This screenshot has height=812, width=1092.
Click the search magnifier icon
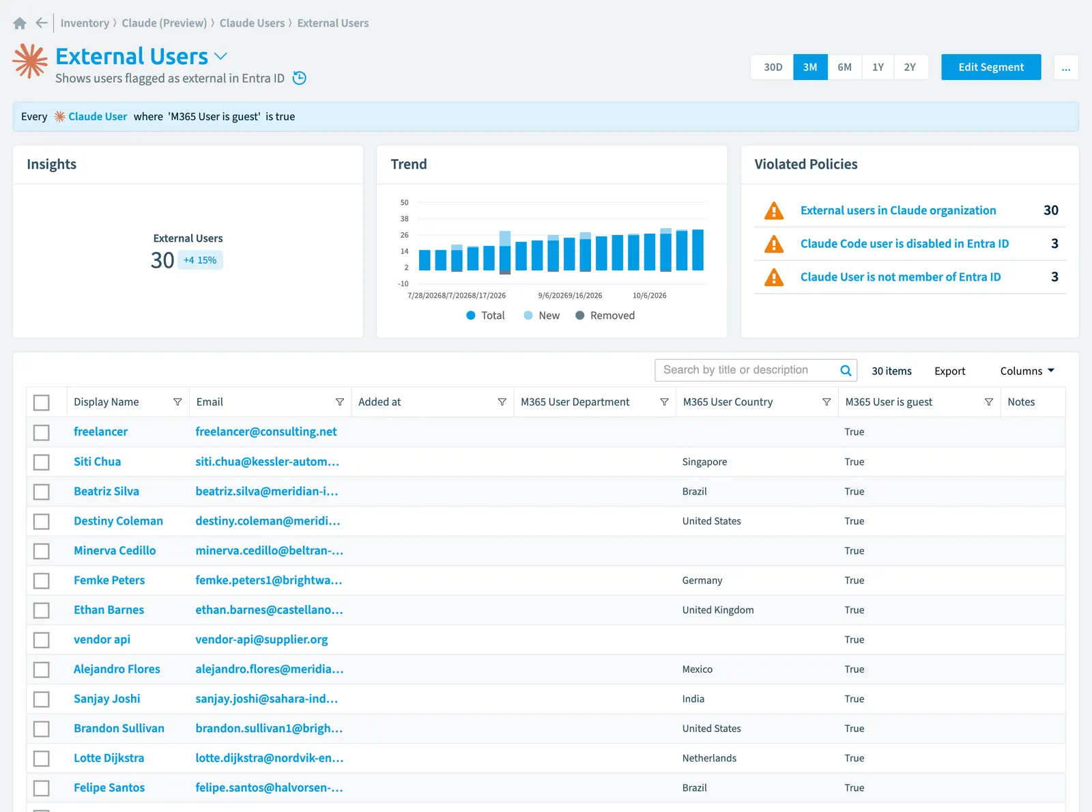846,370
